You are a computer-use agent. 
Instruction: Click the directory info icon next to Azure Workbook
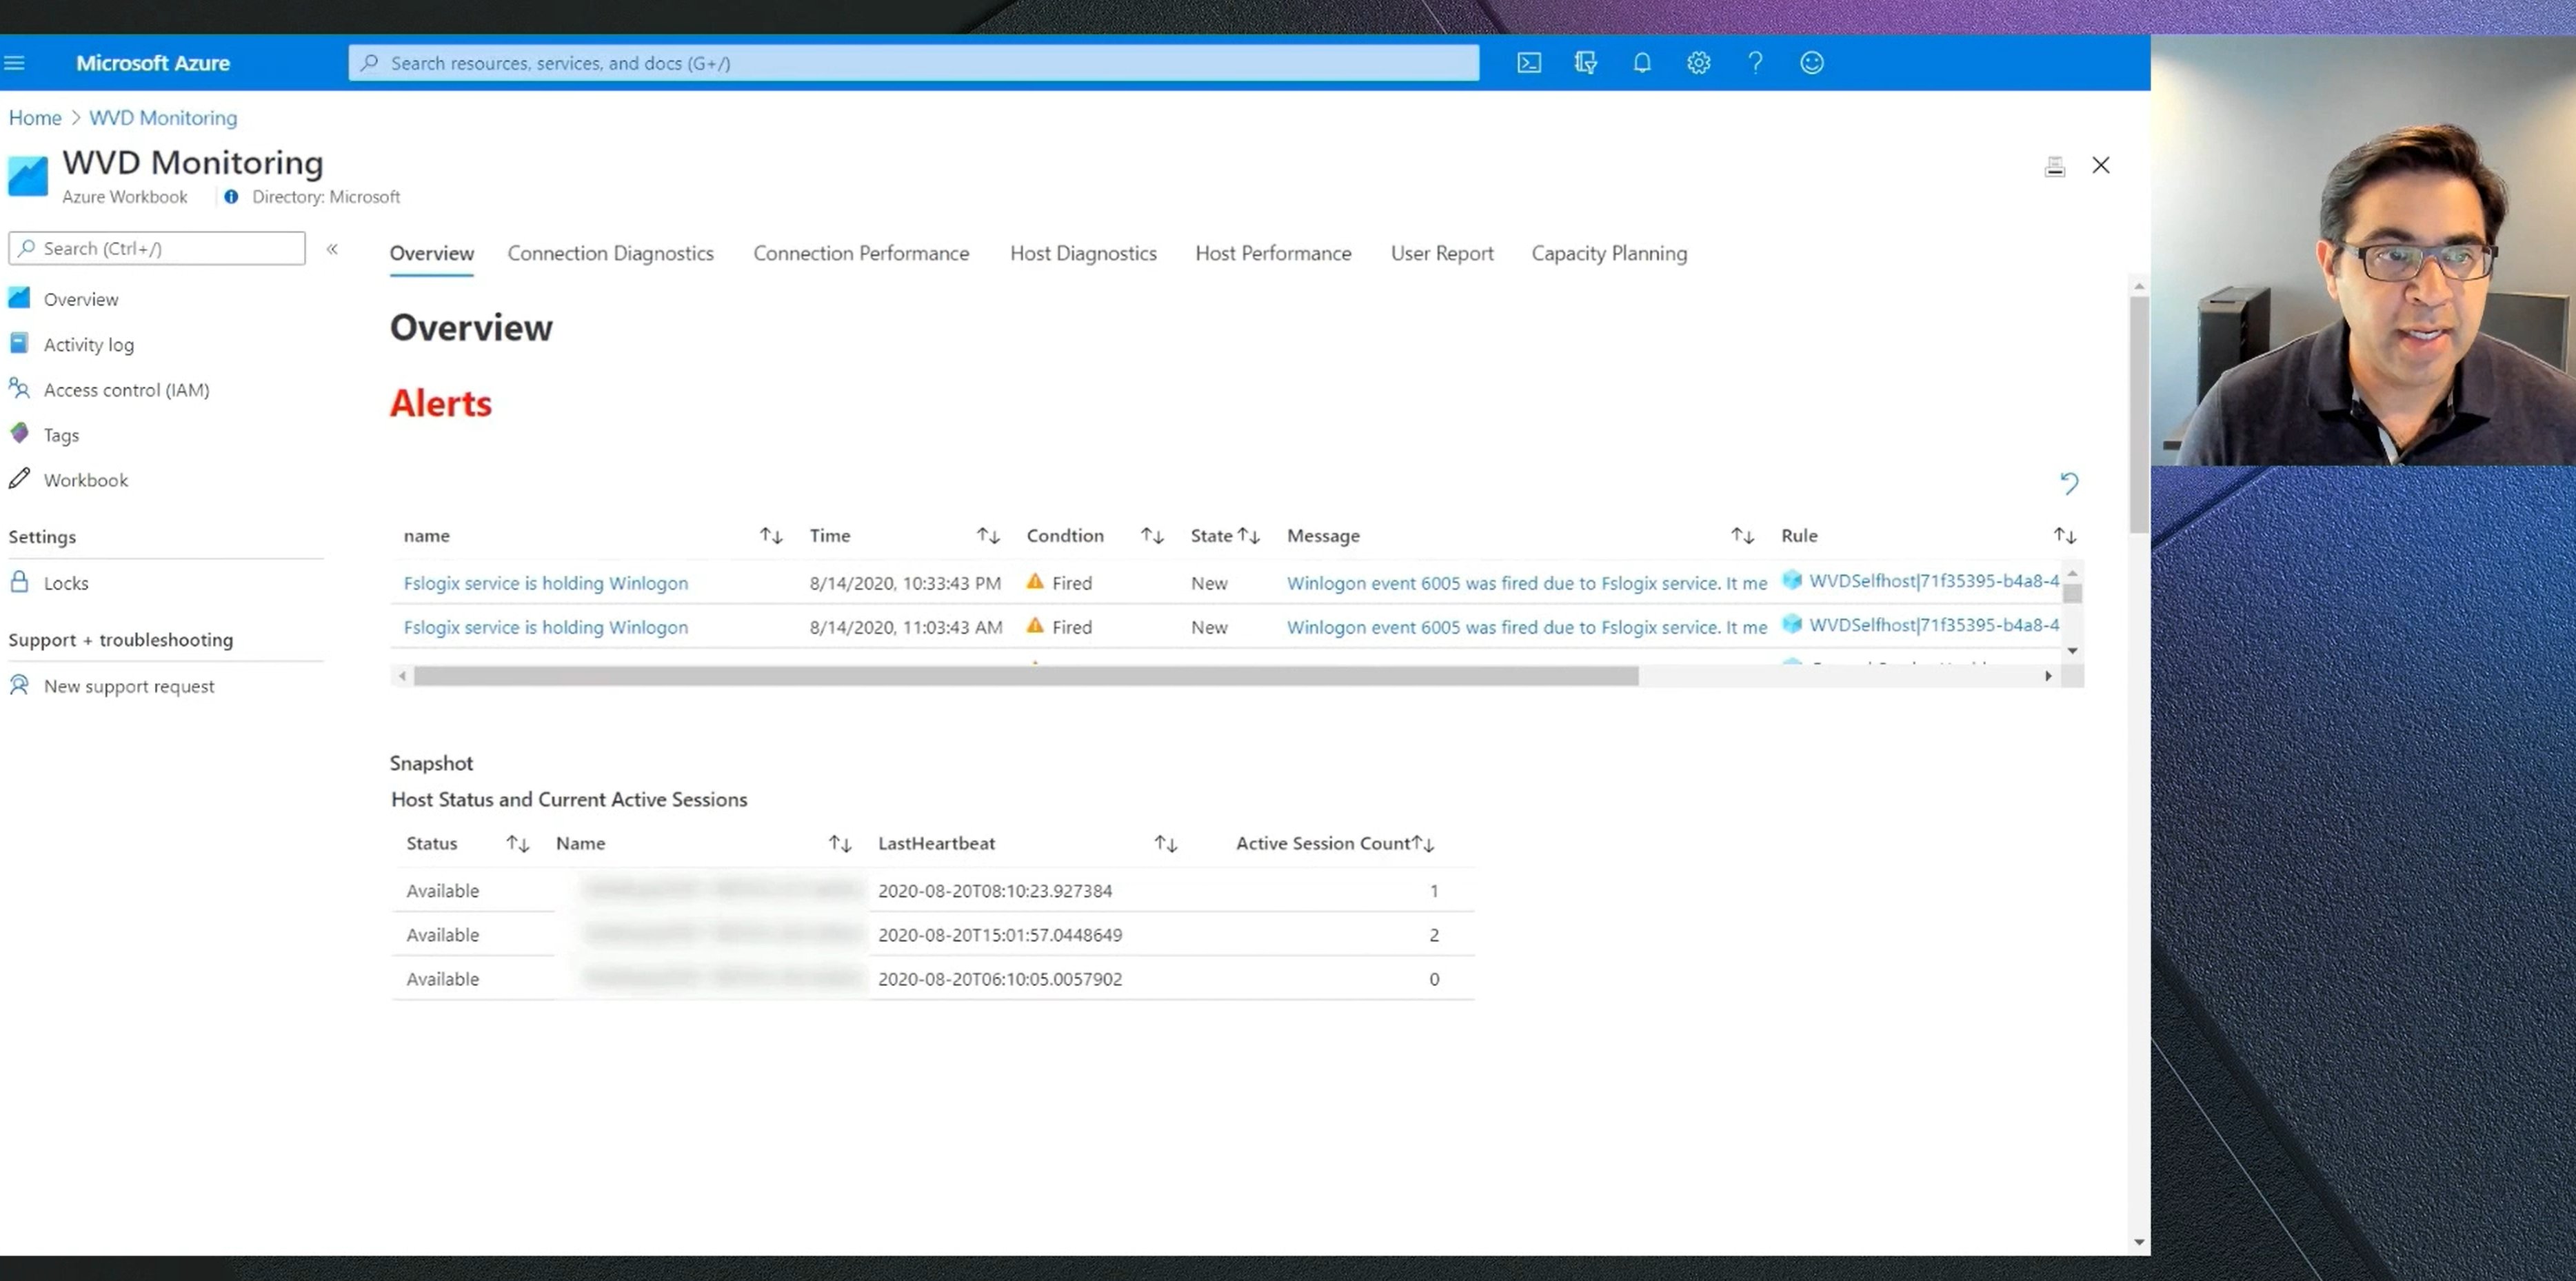point(231,197)
